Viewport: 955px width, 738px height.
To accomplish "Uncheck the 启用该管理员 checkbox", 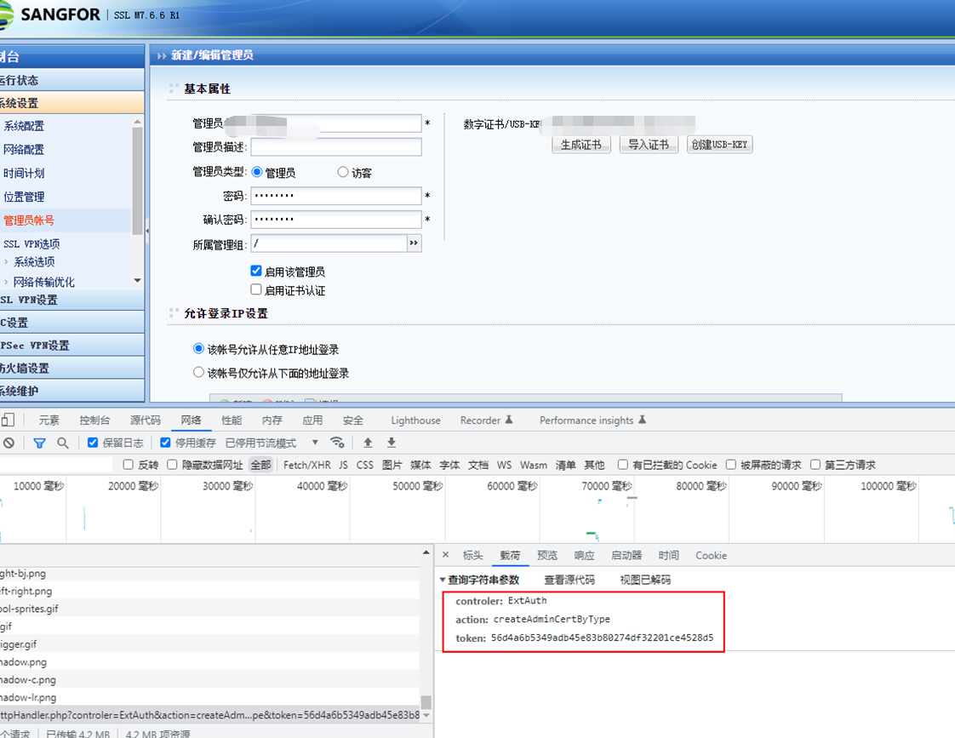I will (x=256, y=271).
